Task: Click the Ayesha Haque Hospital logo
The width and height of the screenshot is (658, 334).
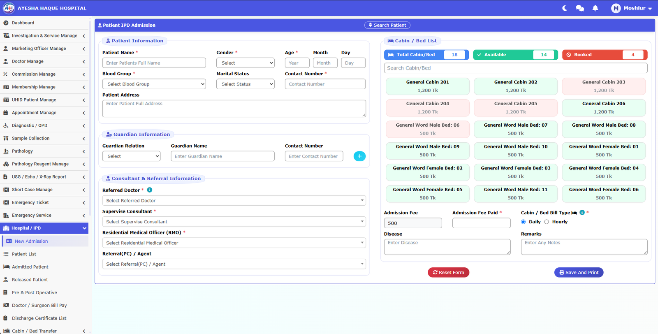Action: click(x=9, y=8)
